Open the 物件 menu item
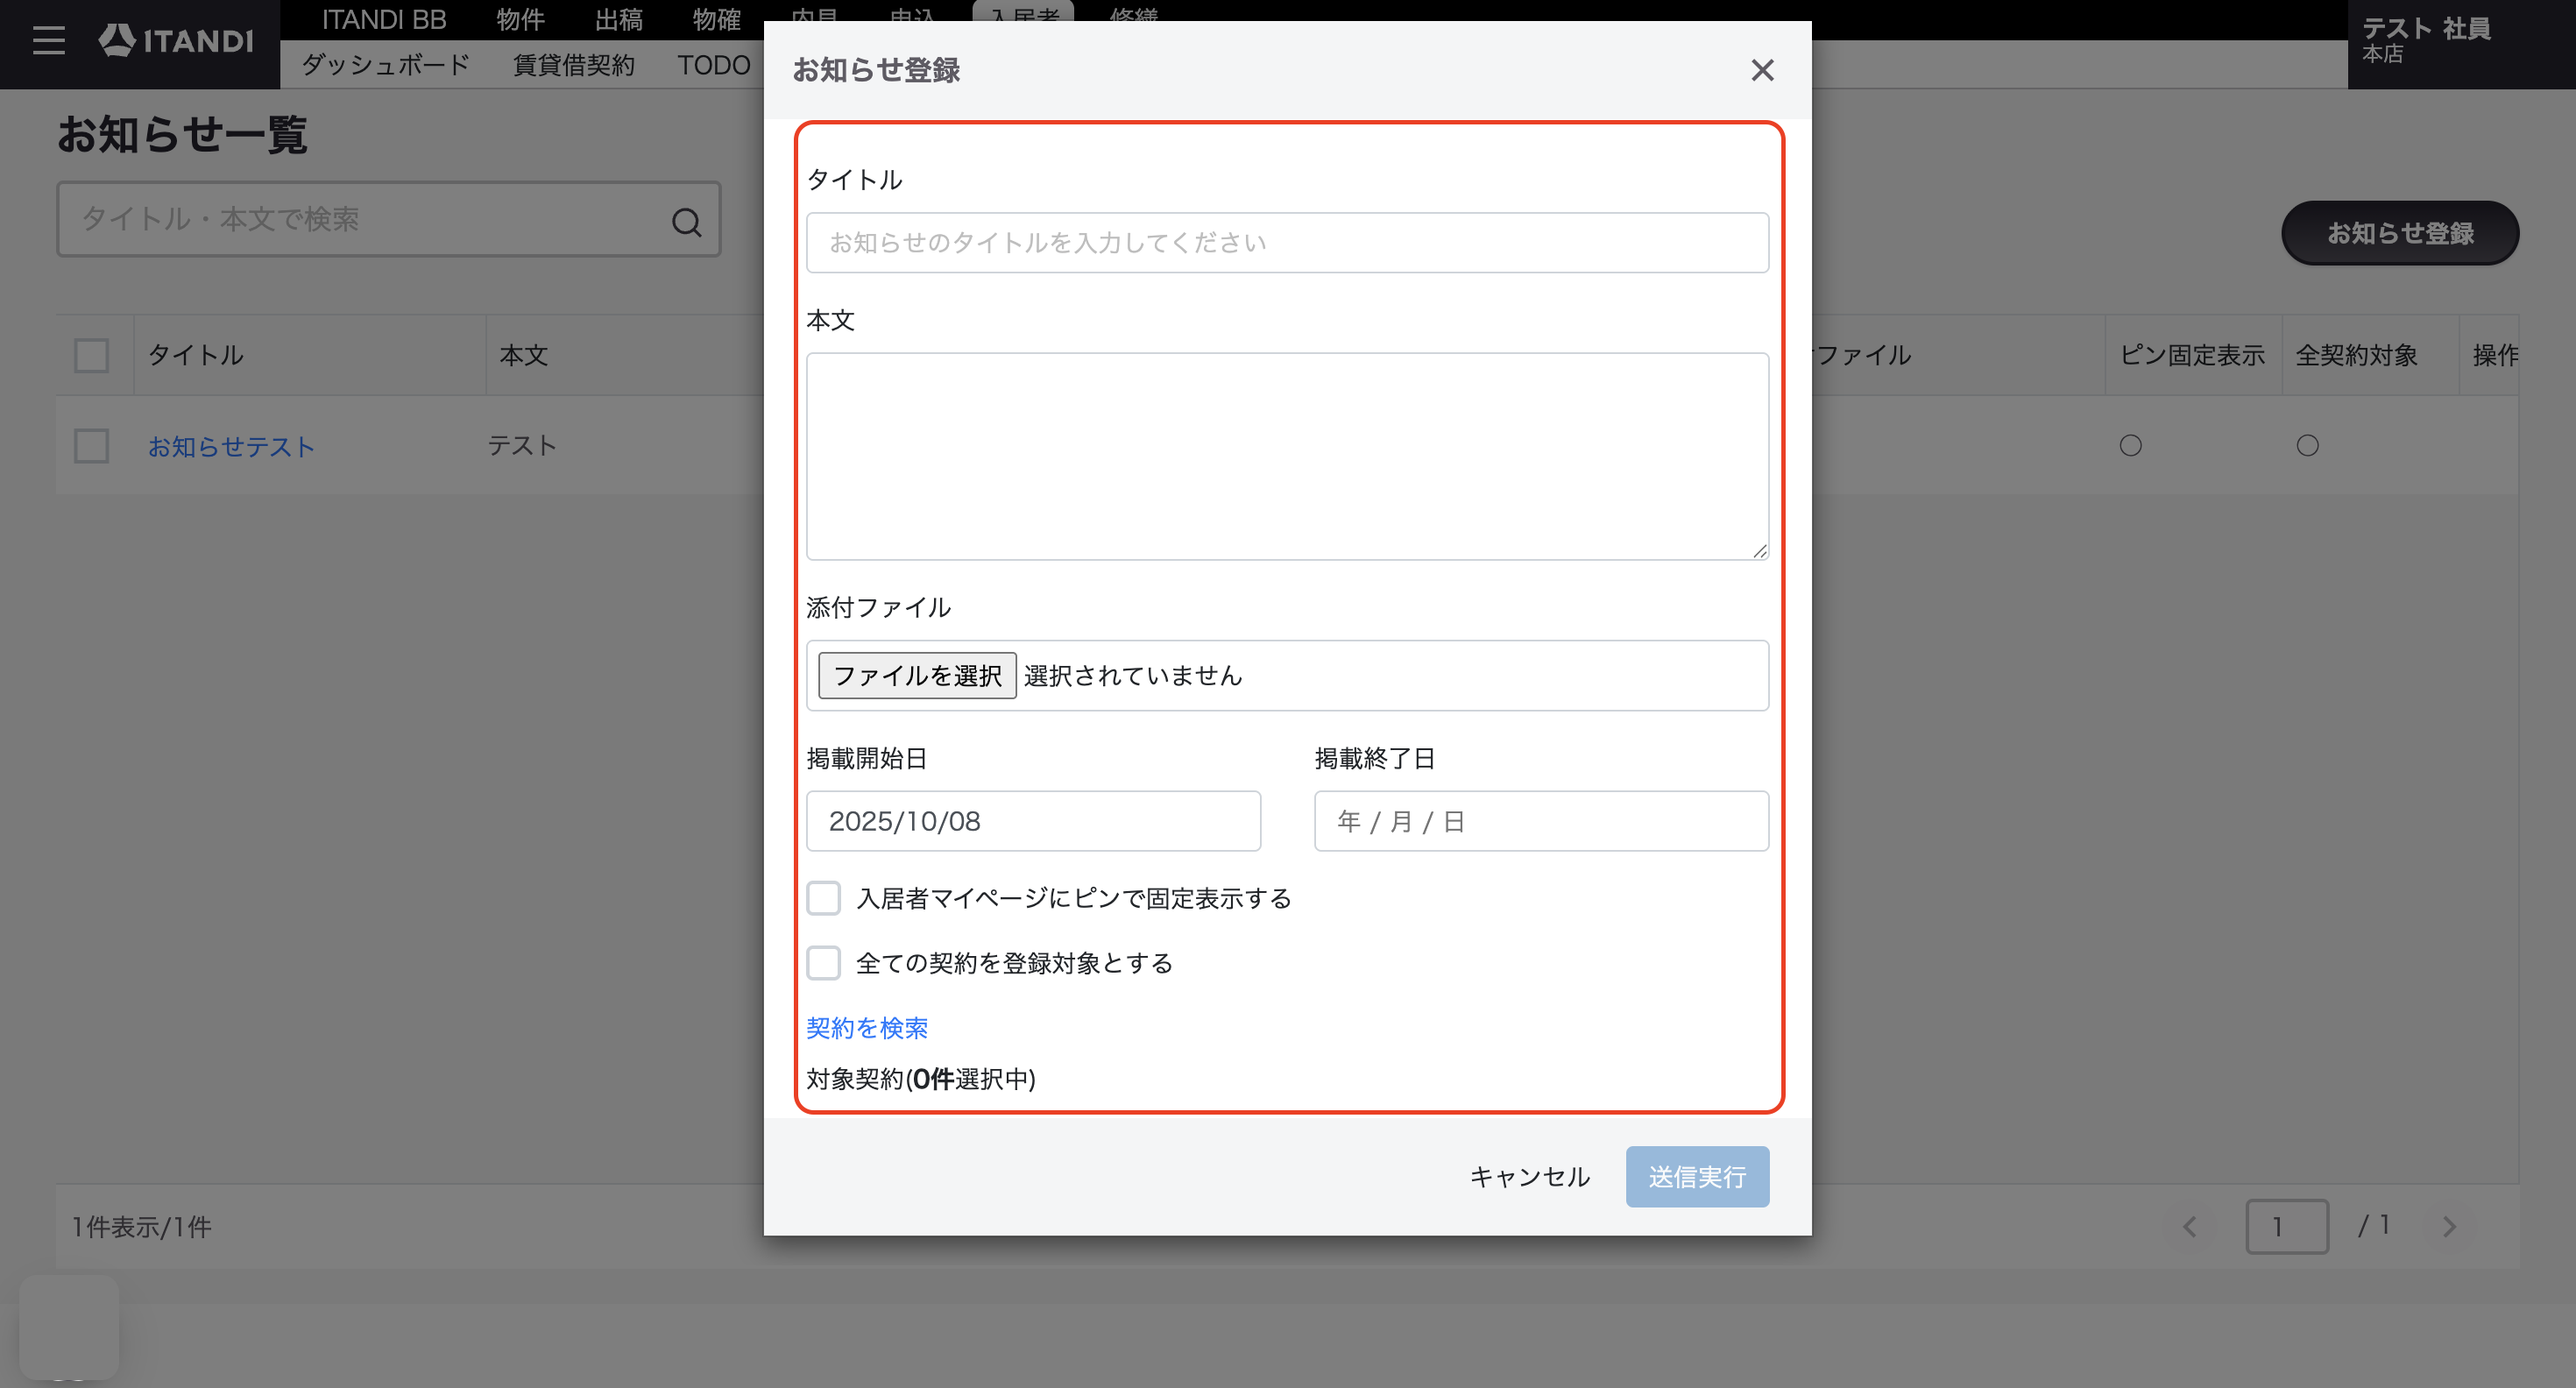Image resolution: width=2576 pixels, height=1388 pixels. 520,19
